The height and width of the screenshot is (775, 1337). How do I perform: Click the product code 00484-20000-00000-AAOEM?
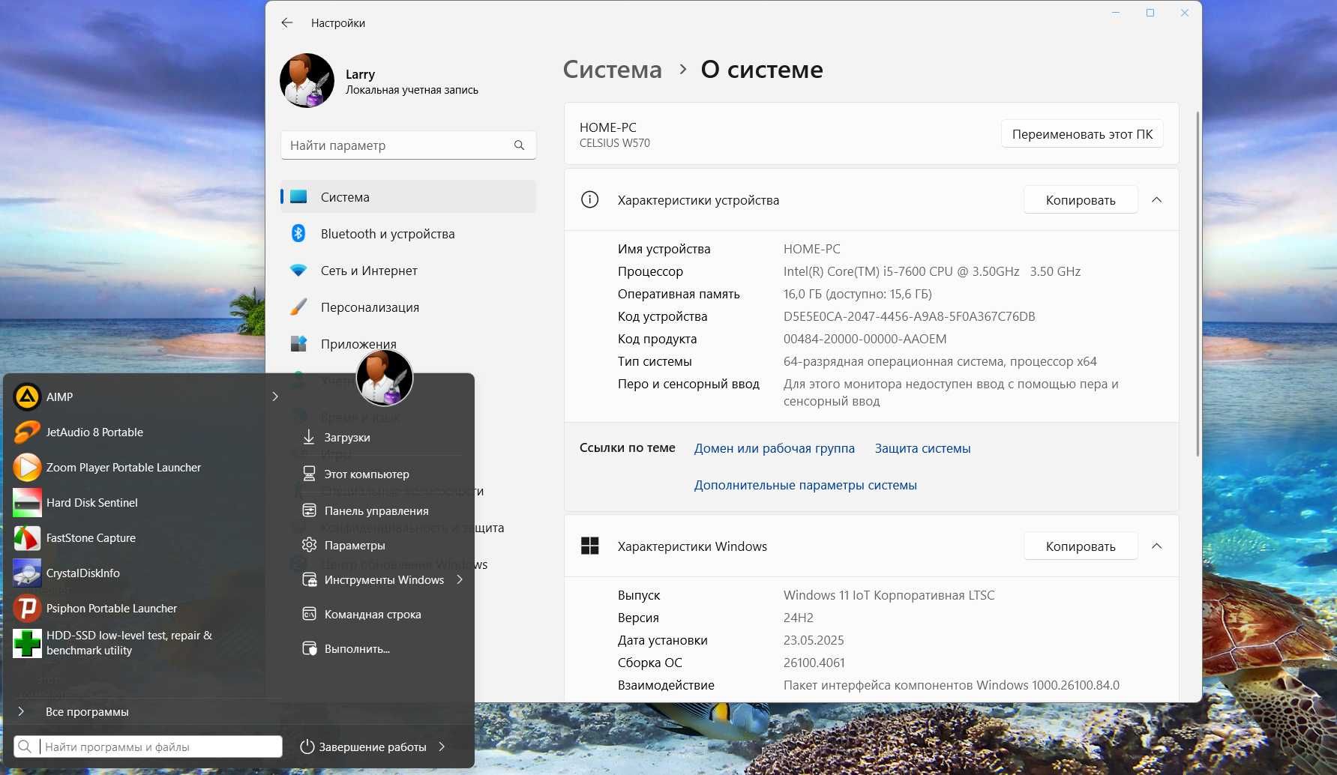[865, 339]
